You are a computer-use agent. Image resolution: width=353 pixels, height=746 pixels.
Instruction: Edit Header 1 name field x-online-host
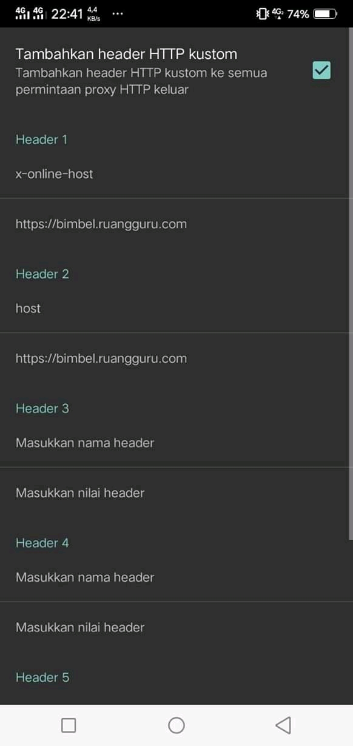tap(176, 174)
